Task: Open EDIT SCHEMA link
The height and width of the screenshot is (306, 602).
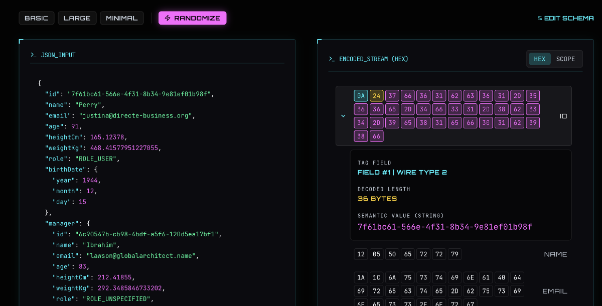Action: tap(565, 18)
